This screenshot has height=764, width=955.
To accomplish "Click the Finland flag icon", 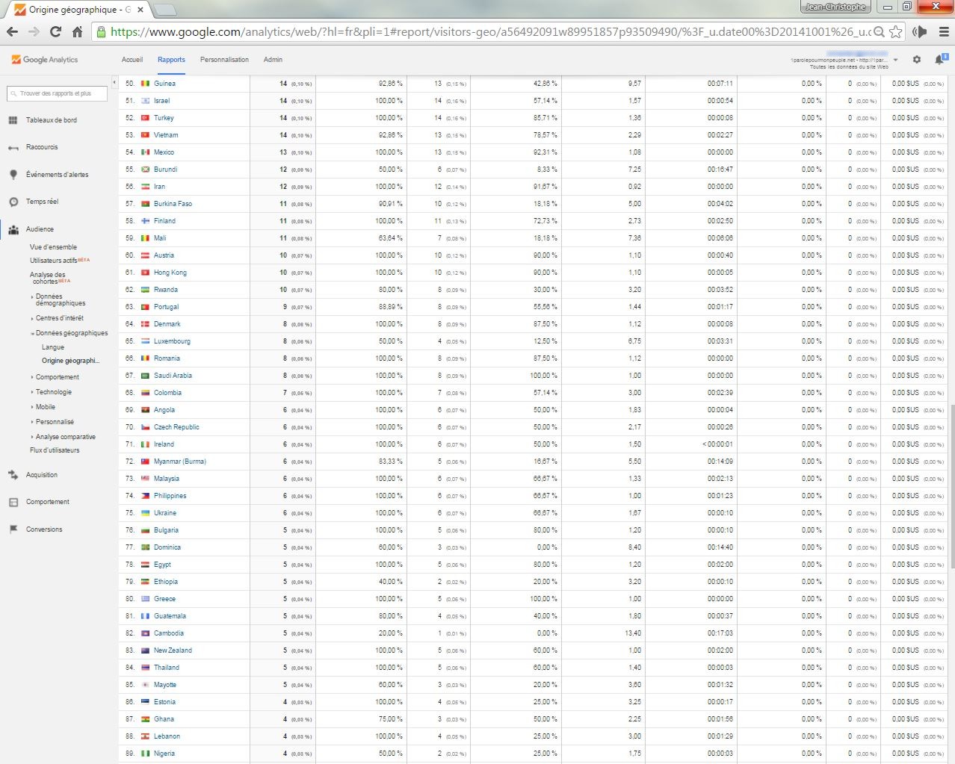I will (x=146, y=221).
